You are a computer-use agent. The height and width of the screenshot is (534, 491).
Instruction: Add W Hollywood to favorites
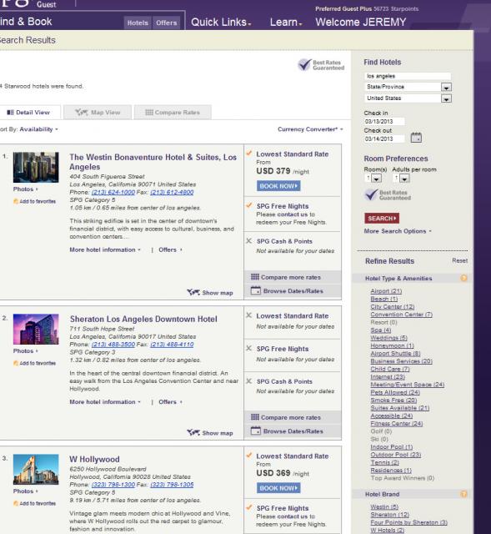pos(34,503)
